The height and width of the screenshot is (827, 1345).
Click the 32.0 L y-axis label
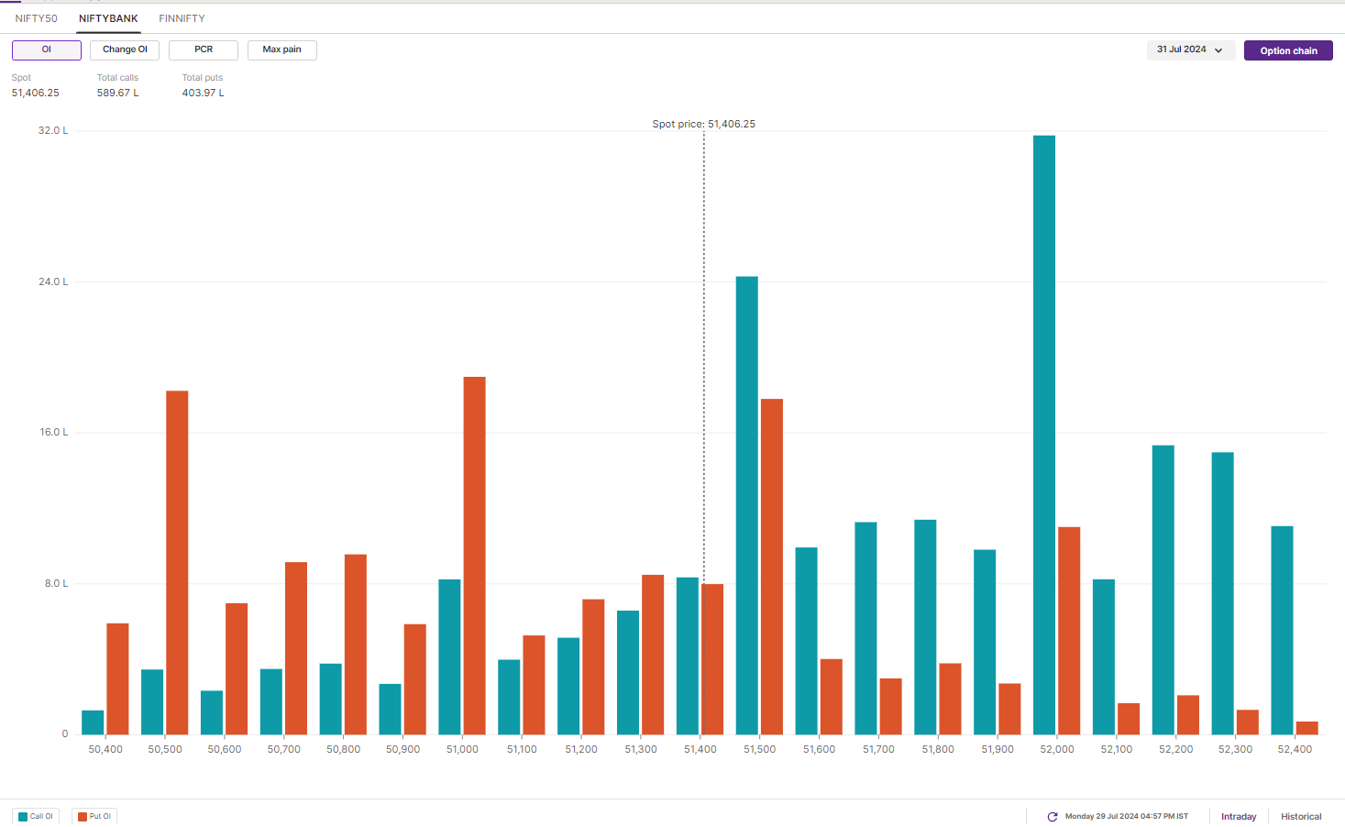pos(53,131)
